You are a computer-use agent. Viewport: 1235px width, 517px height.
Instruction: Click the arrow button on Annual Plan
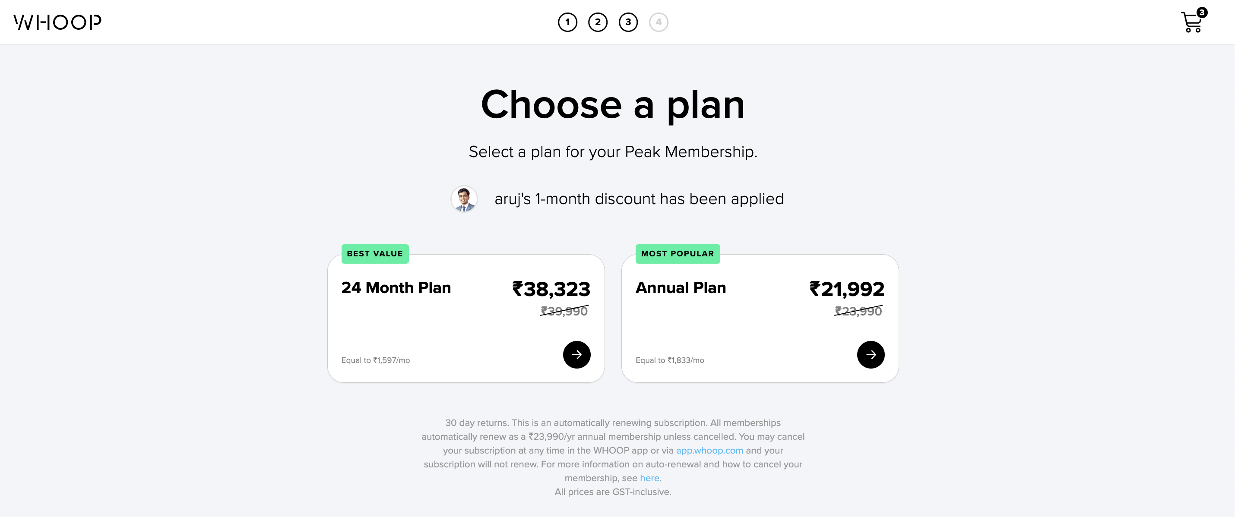870,355
